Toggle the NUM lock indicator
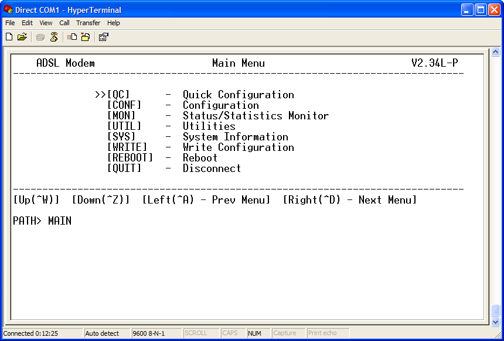 coord(256,333)
